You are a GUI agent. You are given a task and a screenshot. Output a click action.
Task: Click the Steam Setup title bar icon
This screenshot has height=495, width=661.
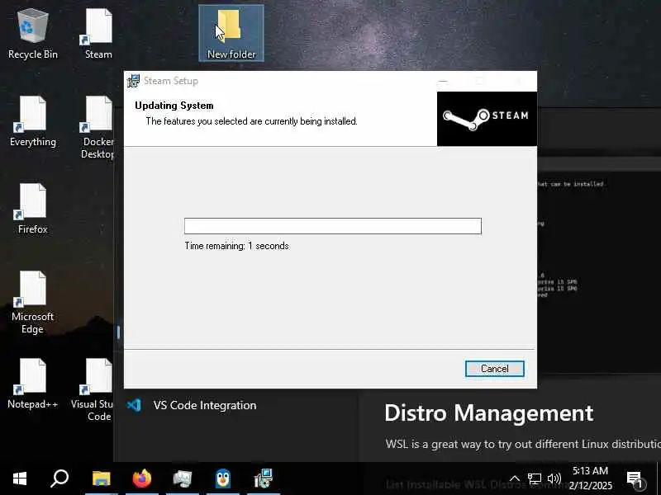click(134, 81)
